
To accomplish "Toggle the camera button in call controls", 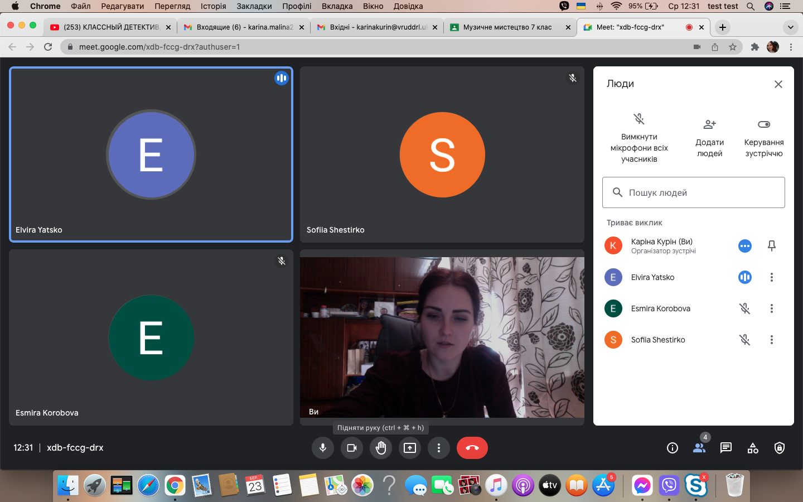I will point(352,448).
